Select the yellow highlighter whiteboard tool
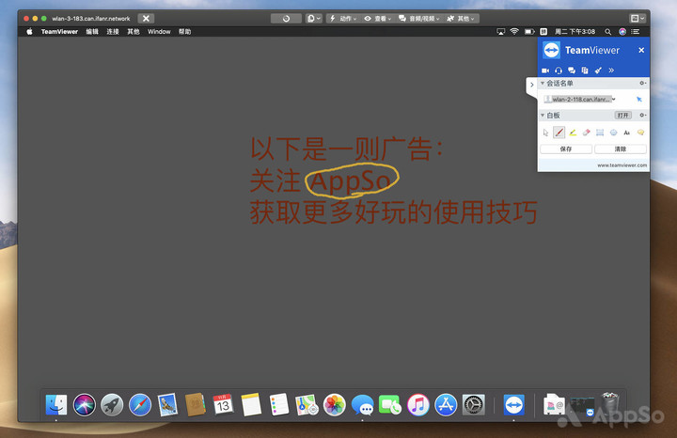 pos(573,133)
